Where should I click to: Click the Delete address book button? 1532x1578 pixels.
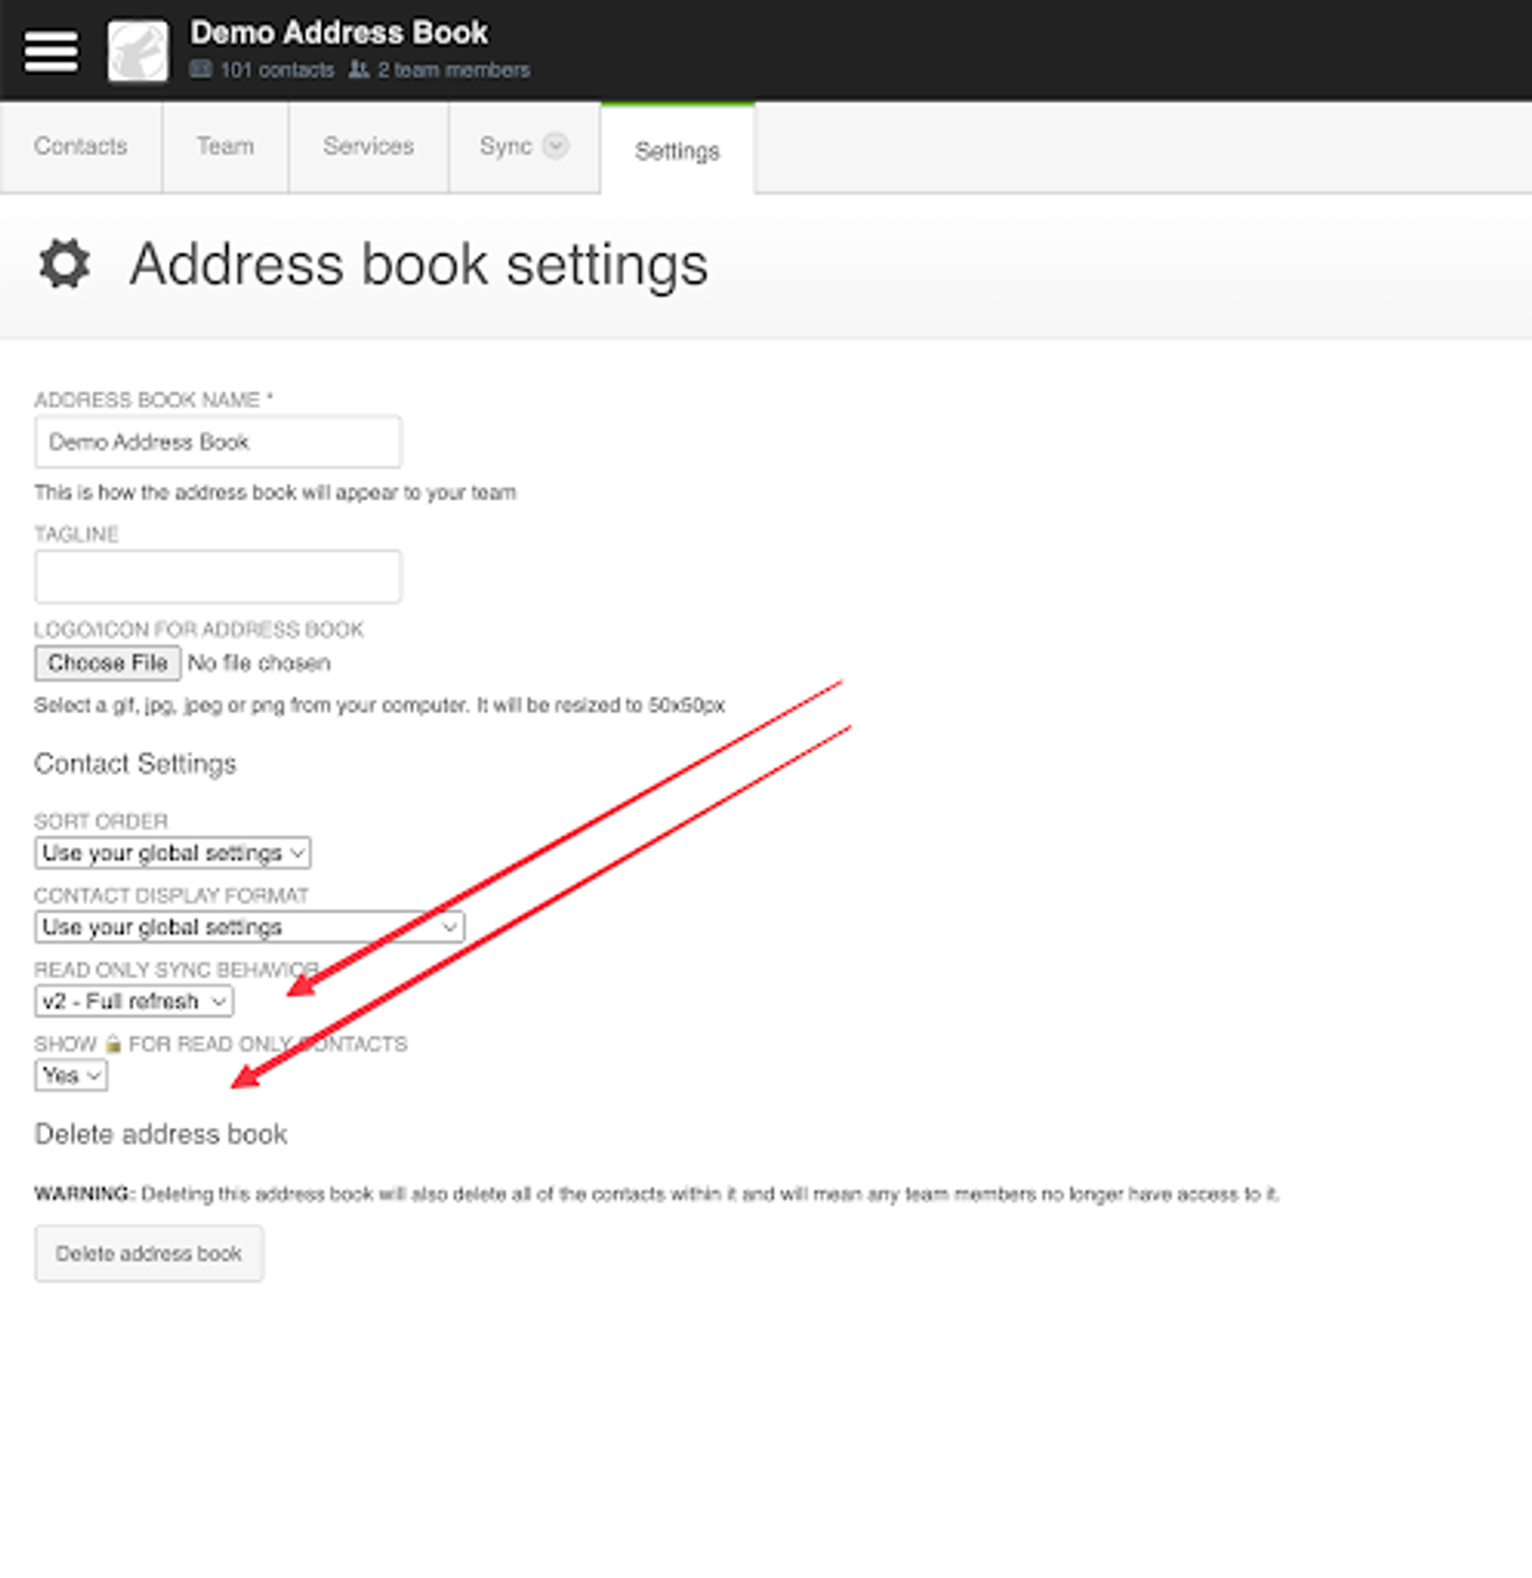click(149, 1253)
